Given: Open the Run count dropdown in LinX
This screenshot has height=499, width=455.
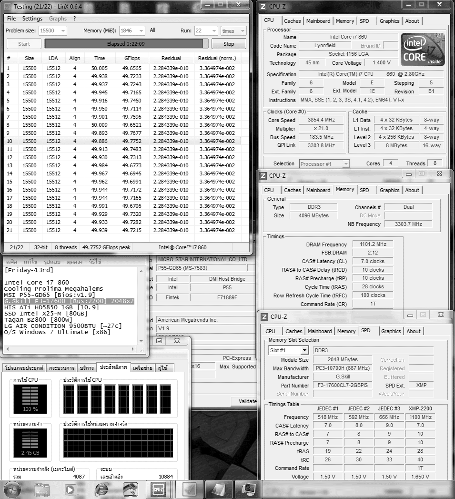Looking at the screenshot, I should pyautogui.click(x=214, y=31).
